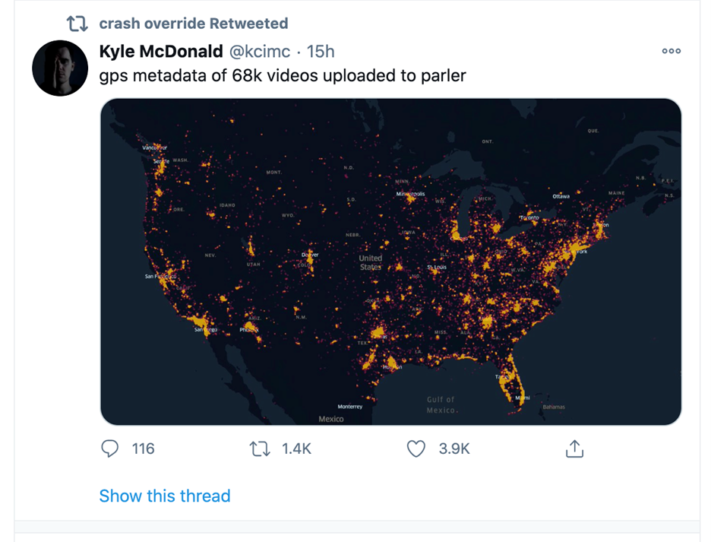
Task: Open Kyle McDonald's profile avatar
Action: click(60, 68)
